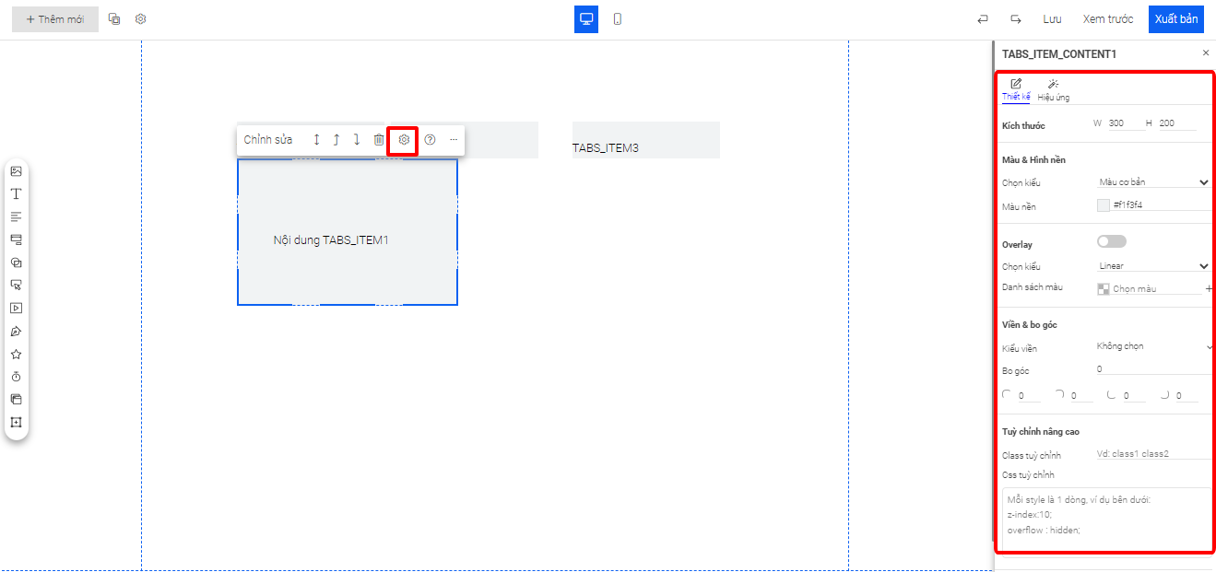Switch to the Hiệu ứng tab
This screenshot has width=1216, height=572.
1053,90
